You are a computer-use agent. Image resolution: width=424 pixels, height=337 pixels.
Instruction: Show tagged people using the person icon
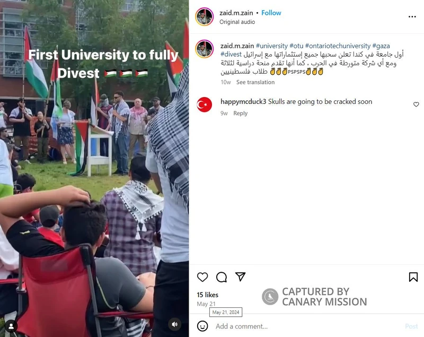(11, 326)
